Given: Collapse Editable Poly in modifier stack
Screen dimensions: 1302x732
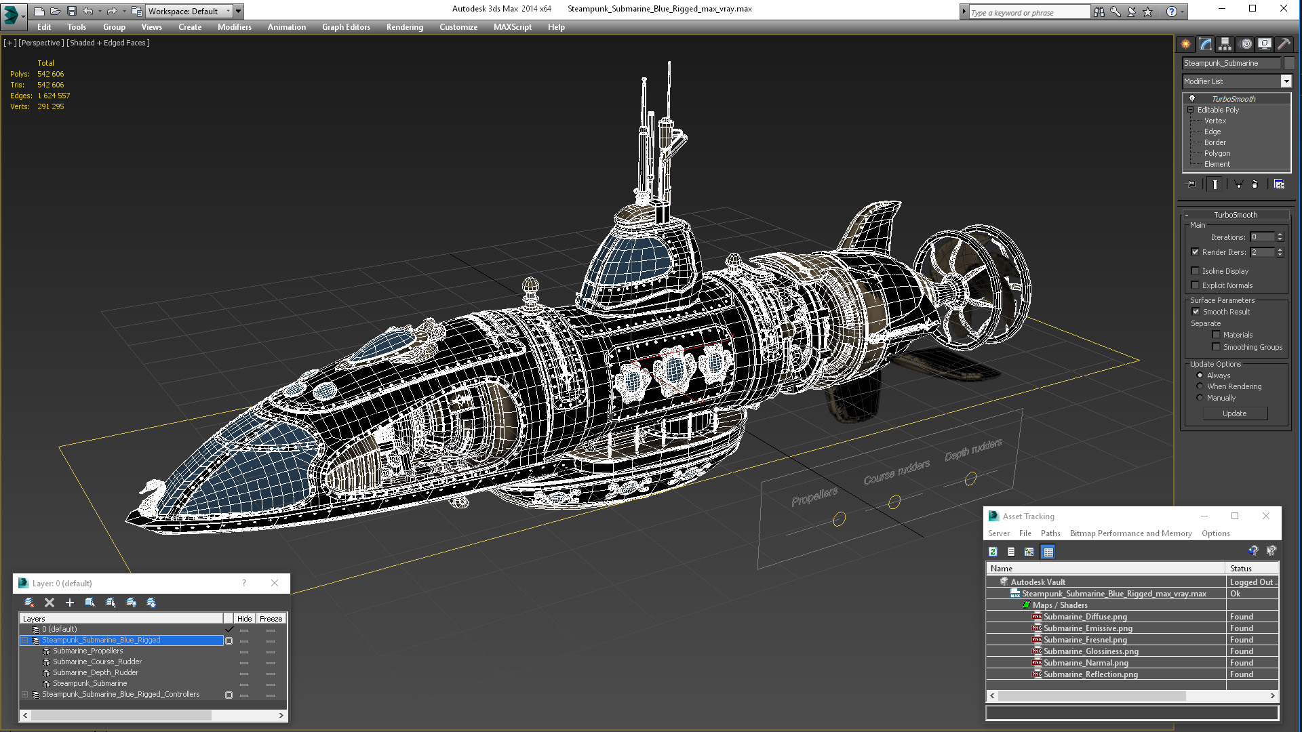Looking at the screenshot, I should coord(1190,109).
